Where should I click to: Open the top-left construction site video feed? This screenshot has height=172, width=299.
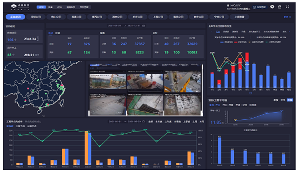(108, 81)
